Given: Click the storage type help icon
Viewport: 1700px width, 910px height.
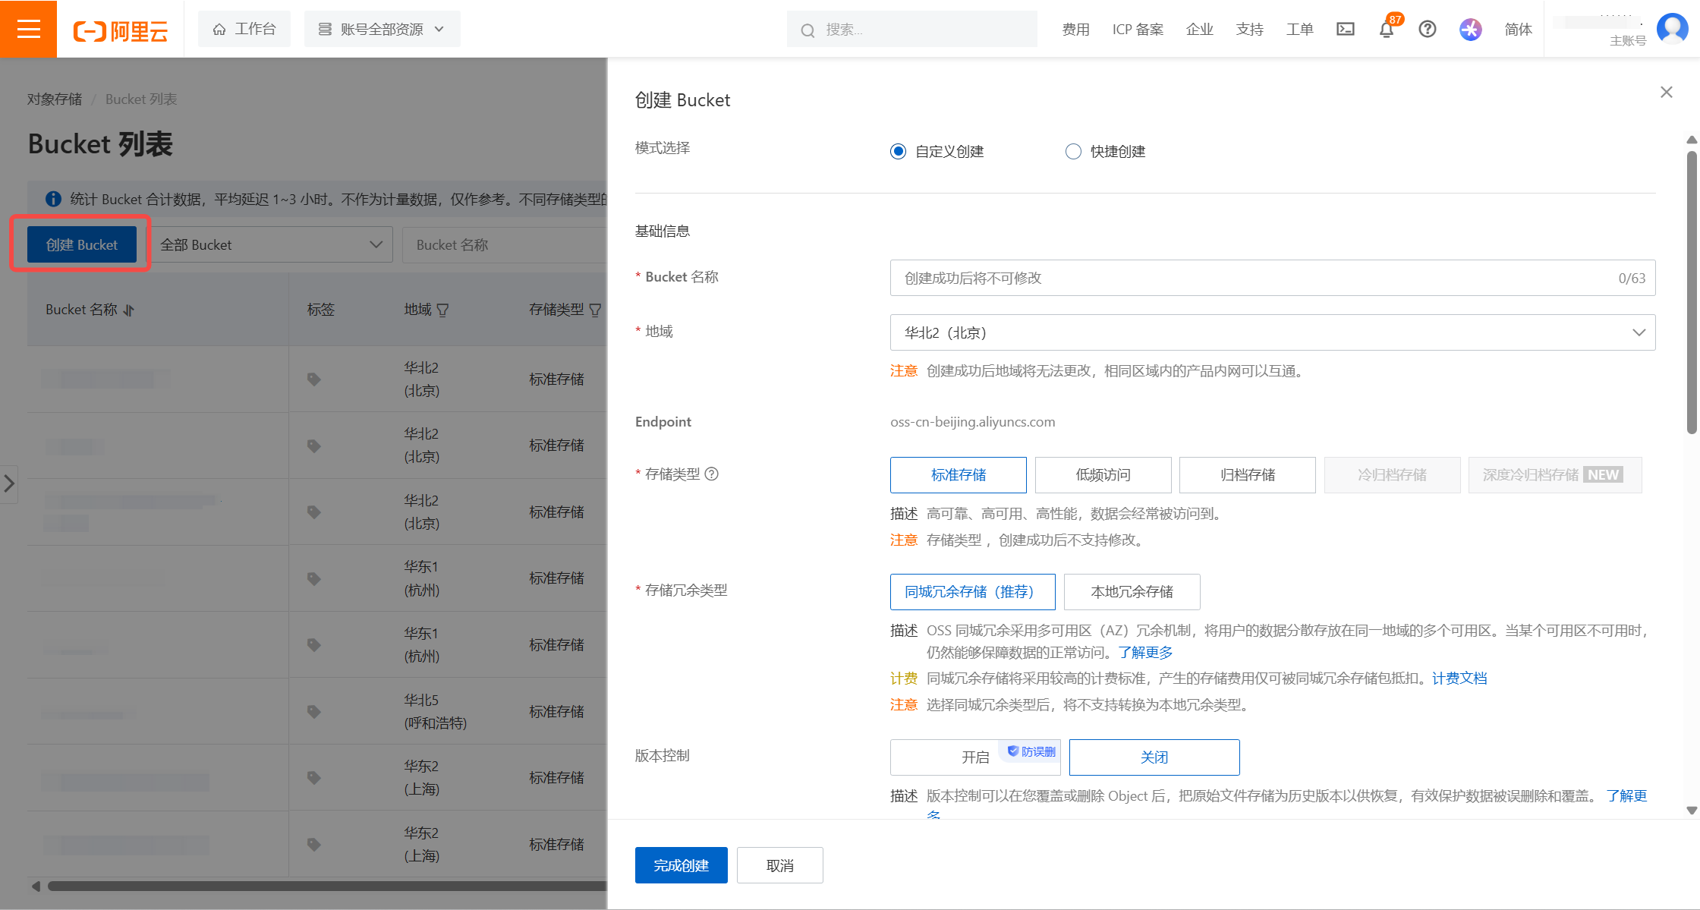Looking at the screenshot, I should (711, 474).
